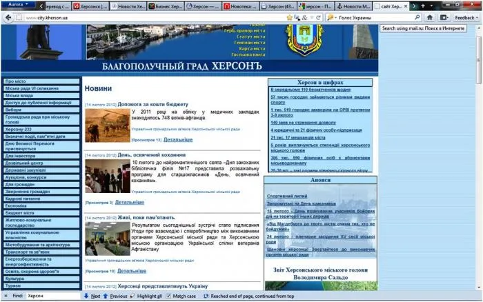The image size is (483, 302).
Task: Click the Find text input field
Action: [53, 296]
